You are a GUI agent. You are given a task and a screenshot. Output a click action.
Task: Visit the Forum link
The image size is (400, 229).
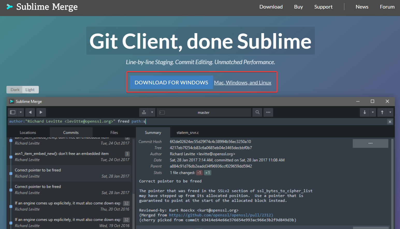tap(387, 7)
